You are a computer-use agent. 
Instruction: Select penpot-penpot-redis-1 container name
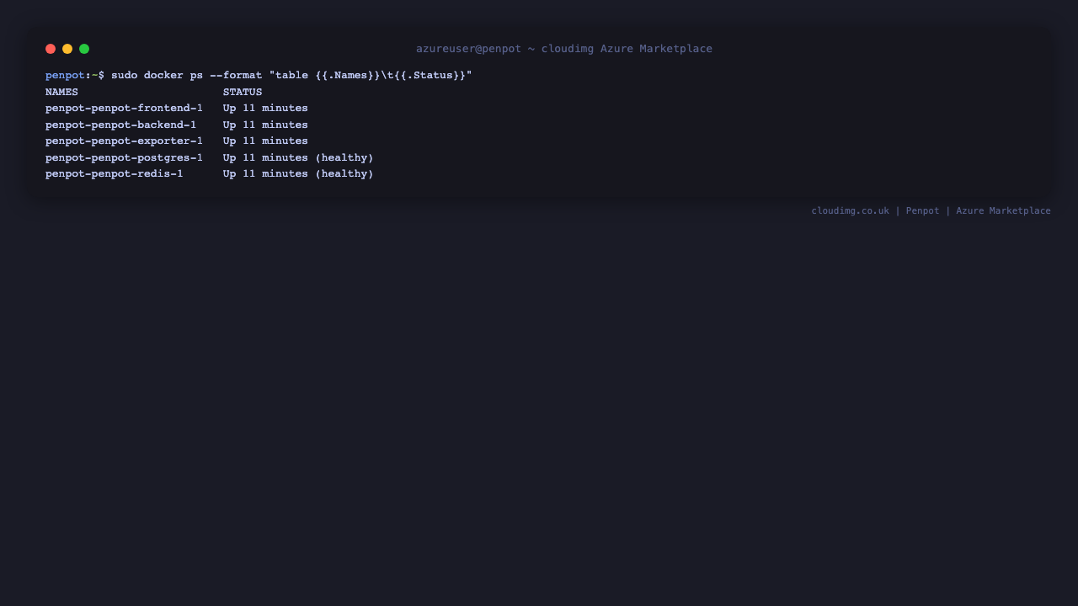pos(114,174)
